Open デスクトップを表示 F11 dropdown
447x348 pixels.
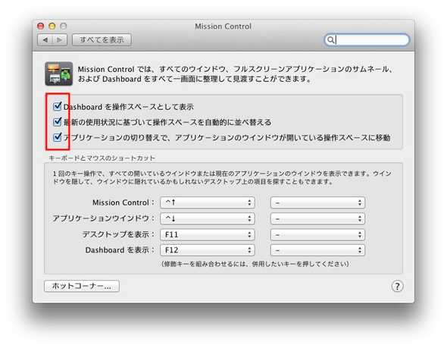pos(208,234)
